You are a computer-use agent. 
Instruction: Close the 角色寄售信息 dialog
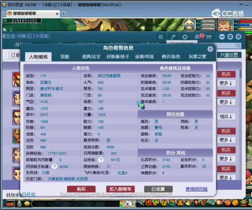210,49
